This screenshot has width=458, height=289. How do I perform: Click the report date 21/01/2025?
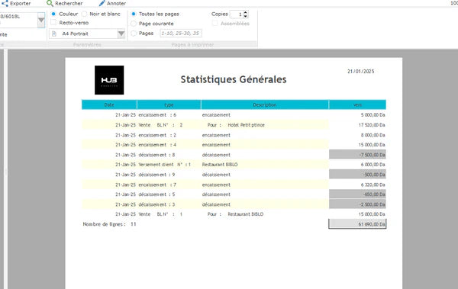pos(361,71)
